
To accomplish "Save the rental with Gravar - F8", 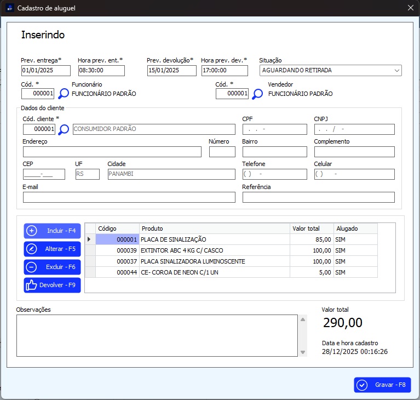I will click(382, 385).
